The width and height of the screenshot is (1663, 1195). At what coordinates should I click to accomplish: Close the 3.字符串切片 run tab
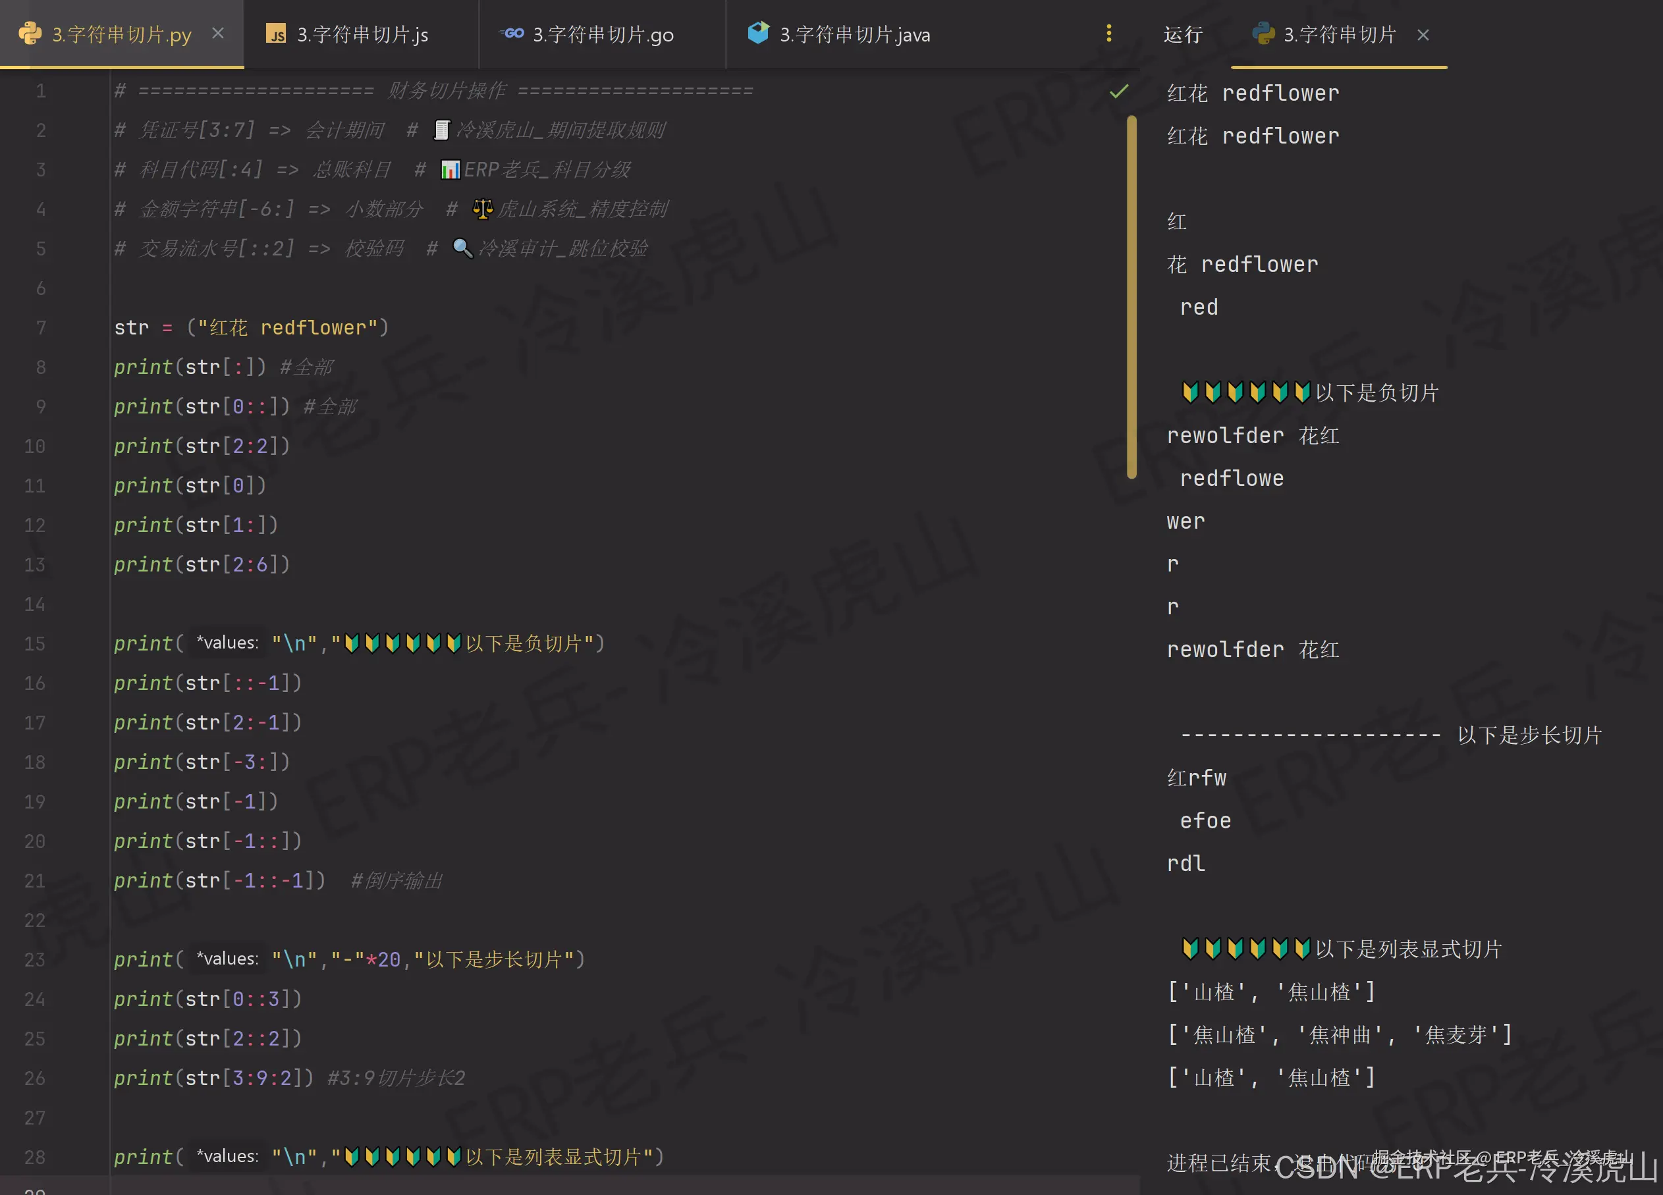[1423, 34]
